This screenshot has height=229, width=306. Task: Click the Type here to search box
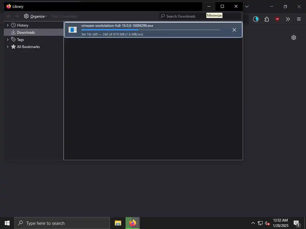(62, 223)
